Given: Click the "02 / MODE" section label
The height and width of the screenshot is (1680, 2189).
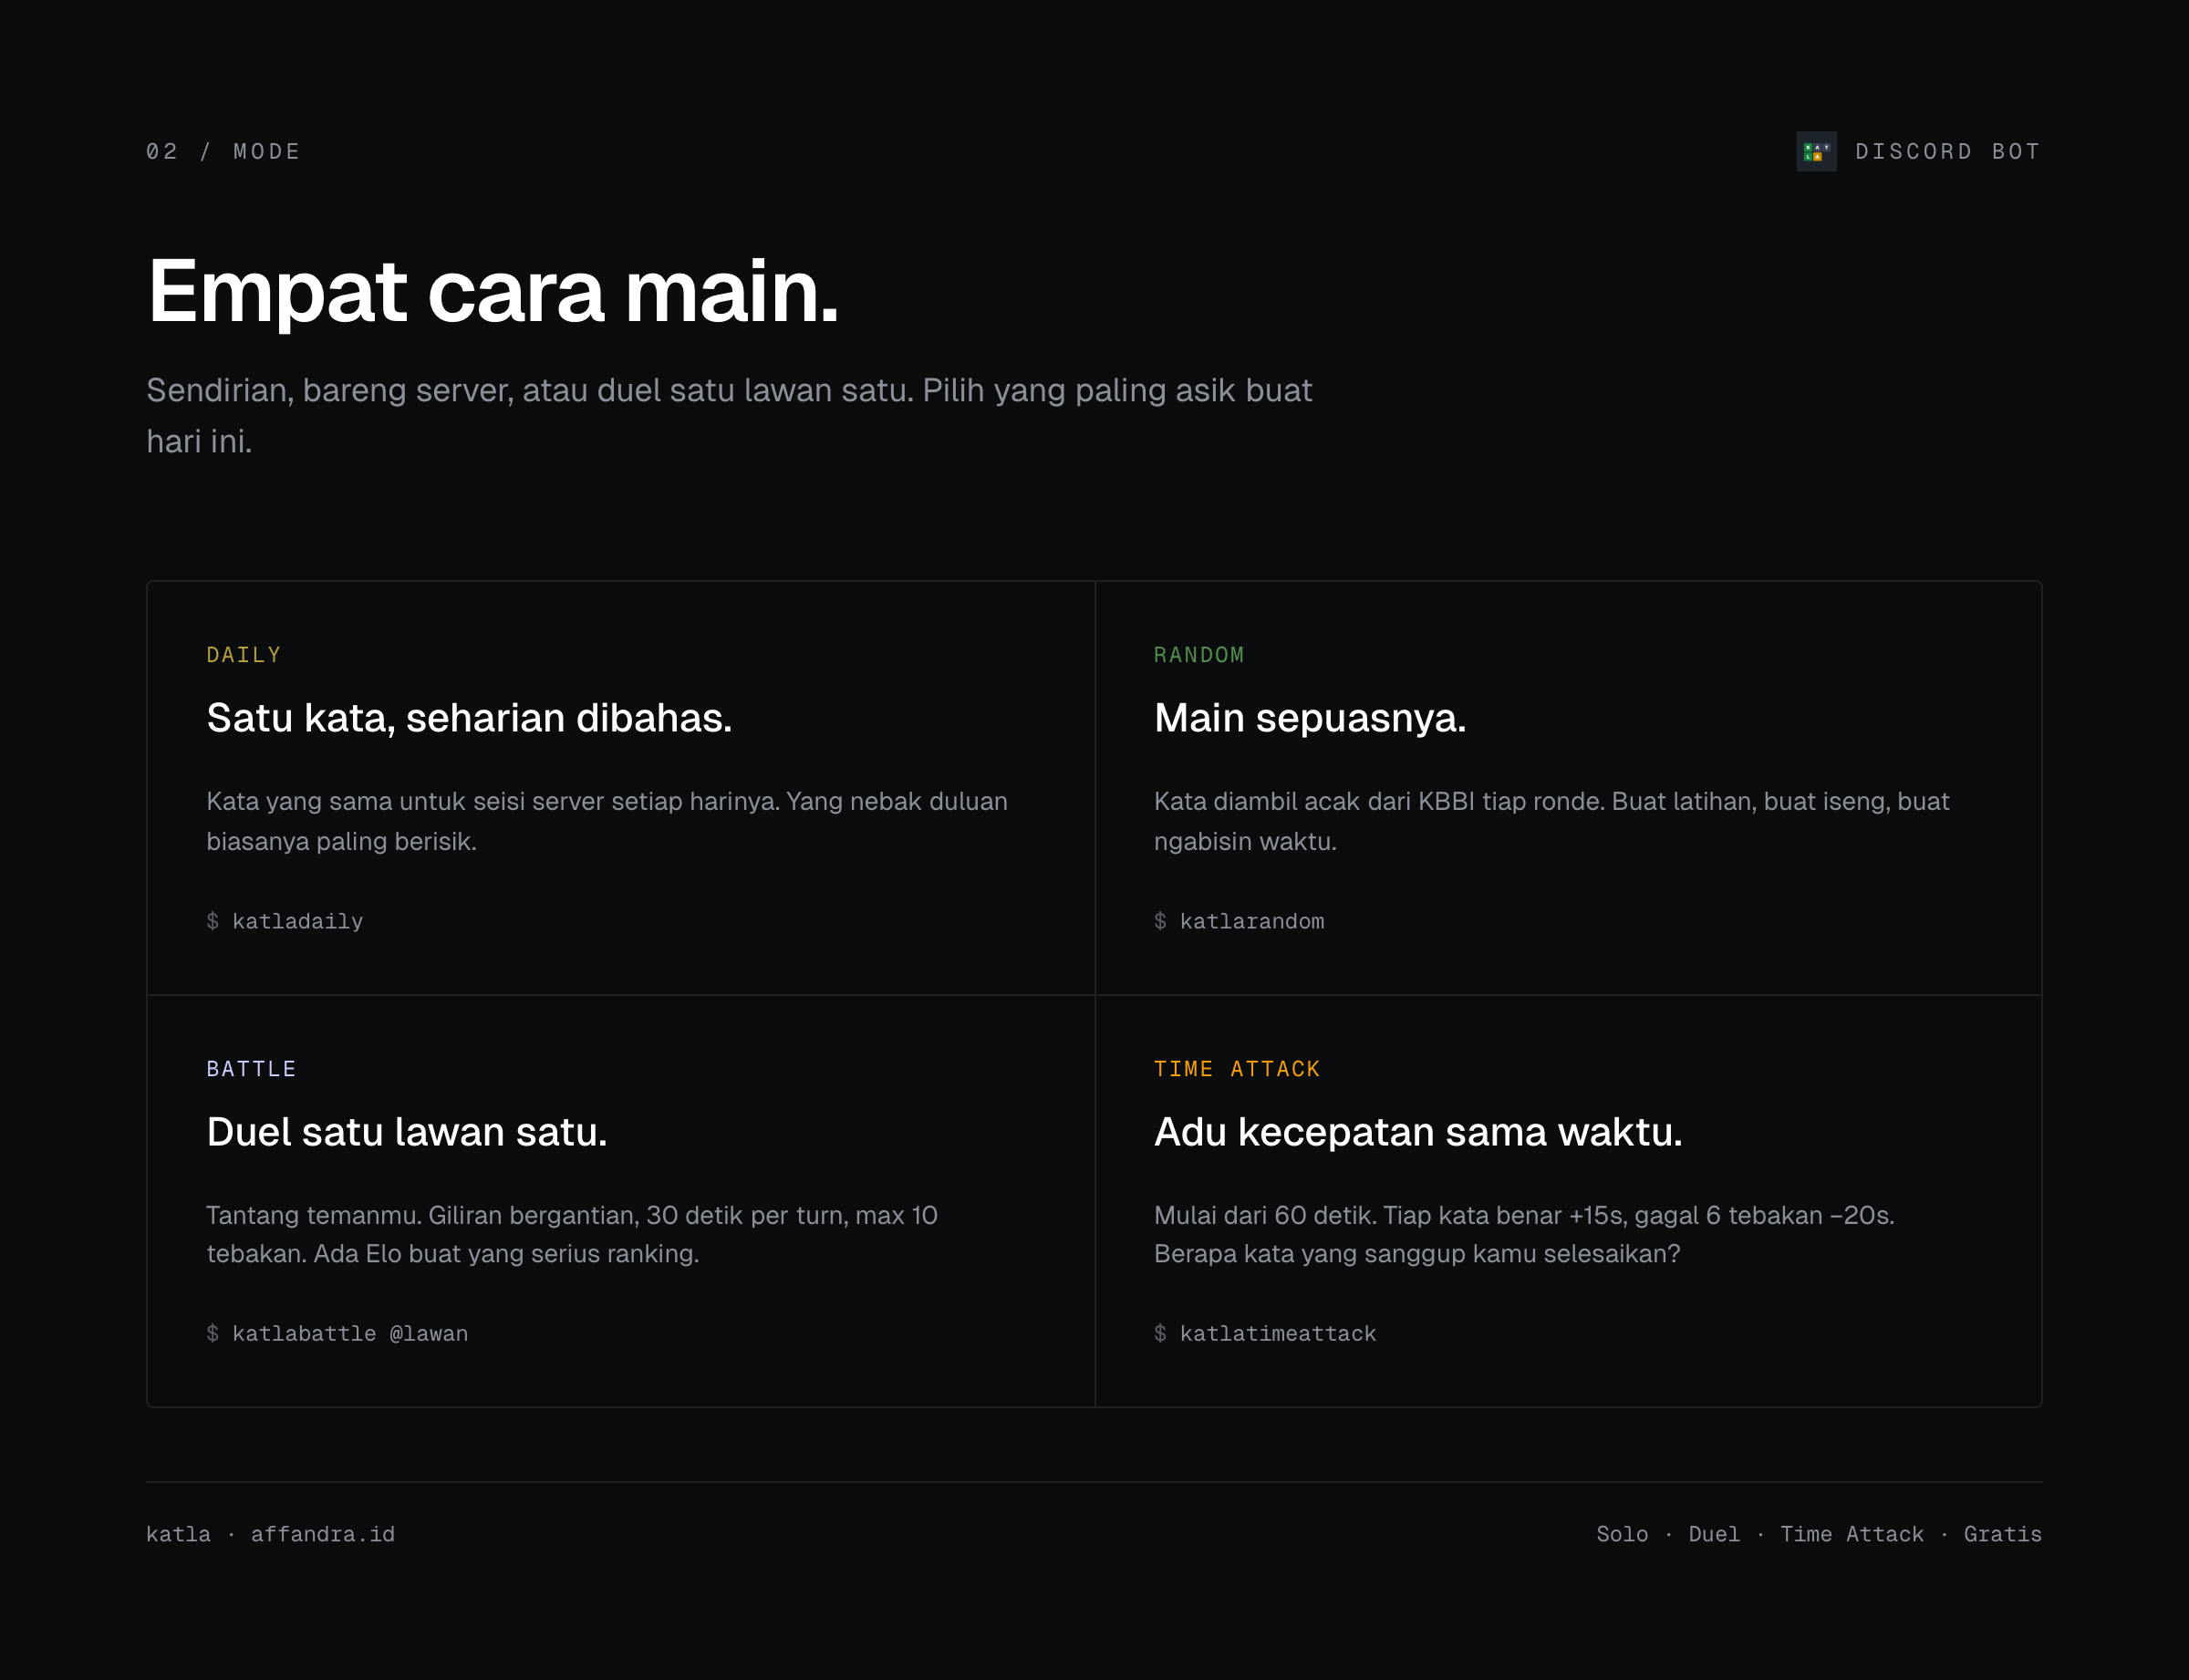Looking at the screenshot, I should tap(222, 151).
